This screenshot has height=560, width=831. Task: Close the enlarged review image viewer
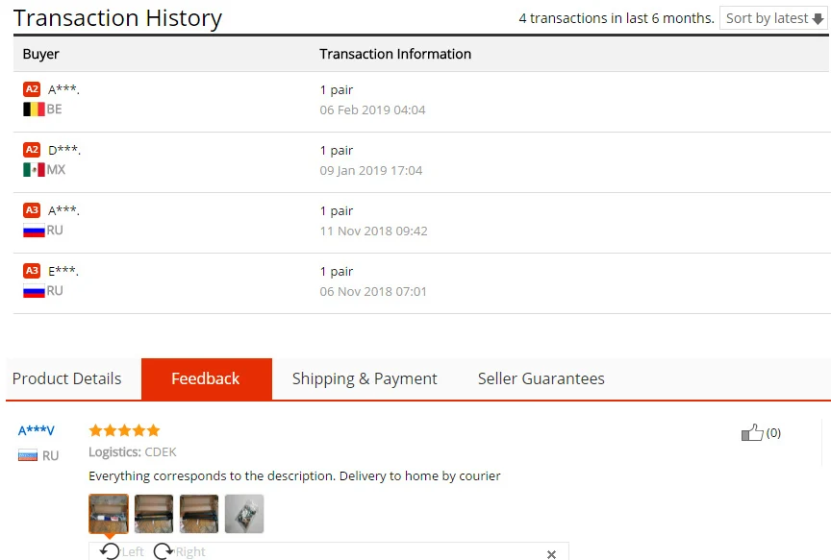coord(551,554)
